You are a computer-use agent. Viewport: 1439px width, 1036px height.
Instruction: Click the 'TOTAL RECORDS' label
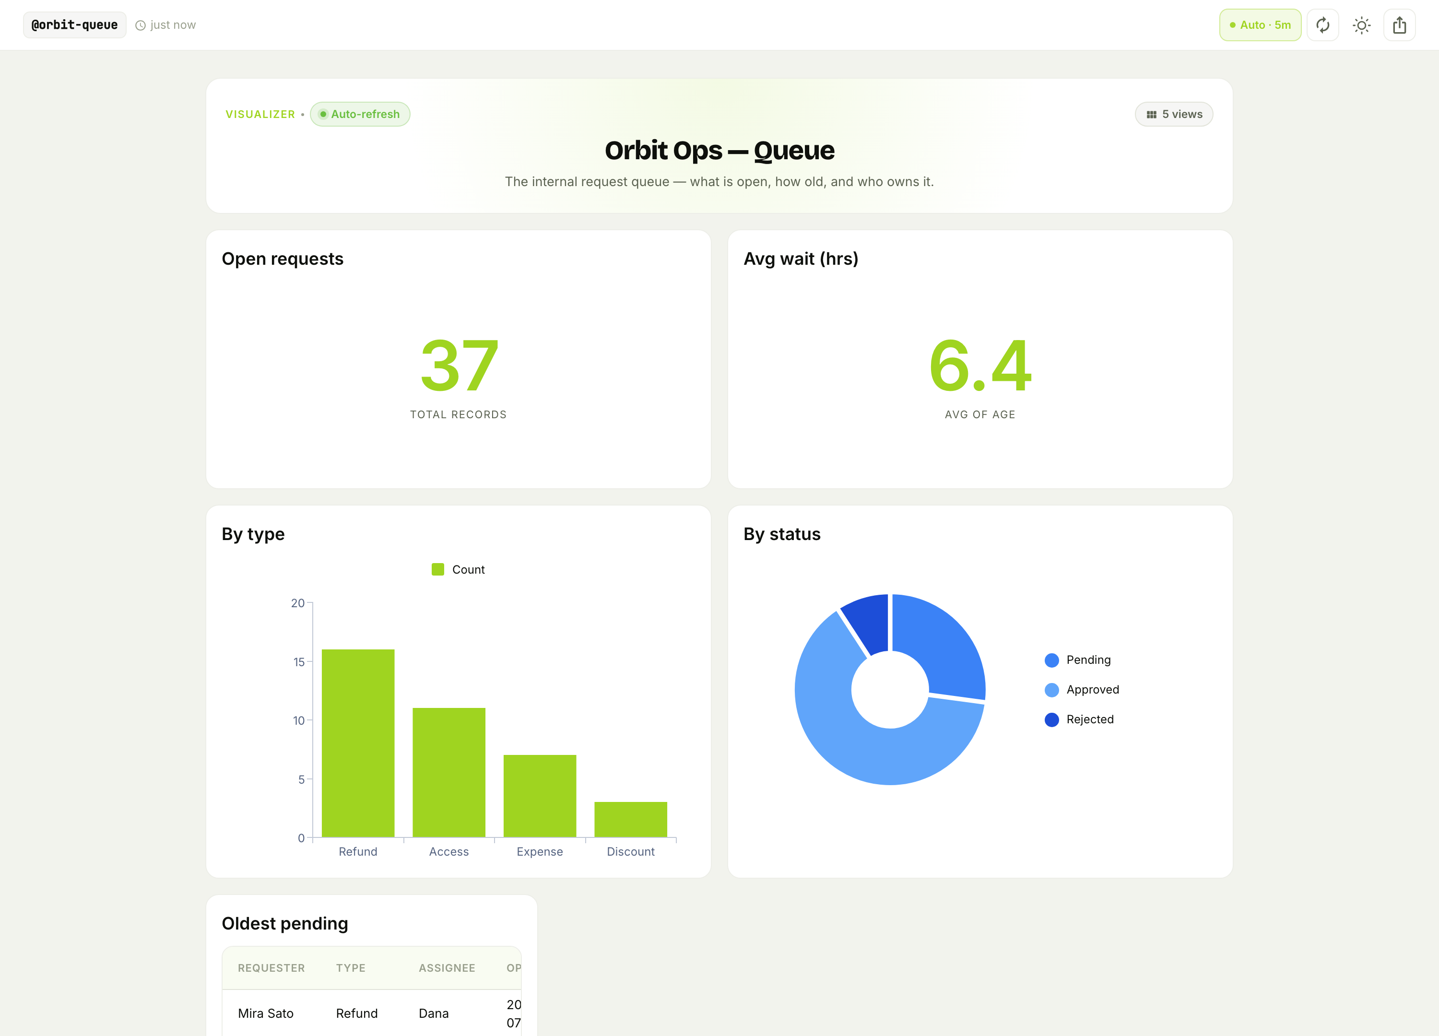(x=458, y=415)
